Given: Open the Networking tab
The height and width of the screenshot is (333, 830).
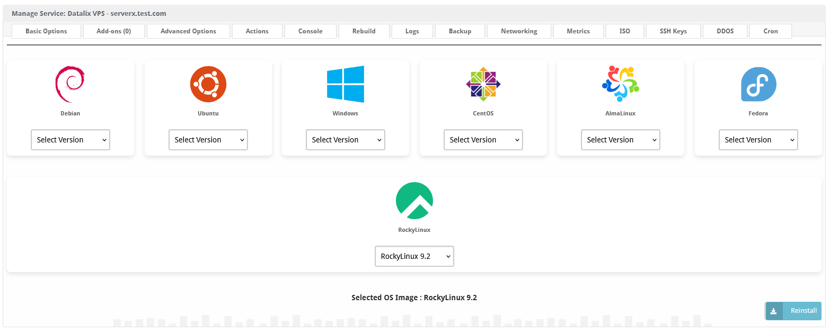Looking at the screenshot, I should pos(519,31).
